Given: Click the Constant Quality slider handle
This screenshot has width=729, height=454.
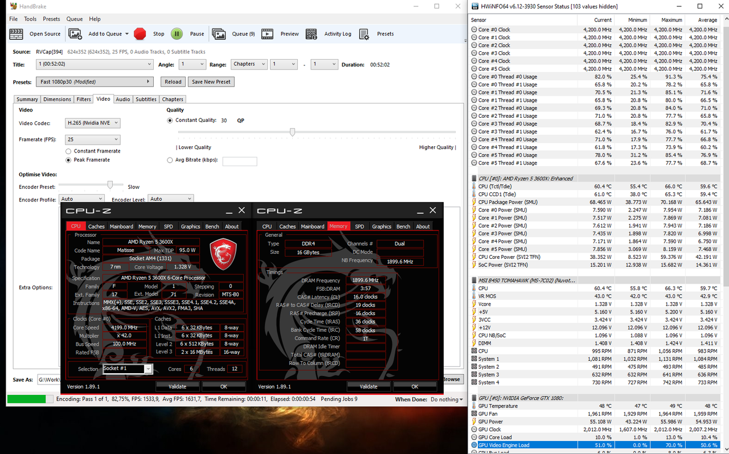Looking at the screenshot, I should click(292, 132).
